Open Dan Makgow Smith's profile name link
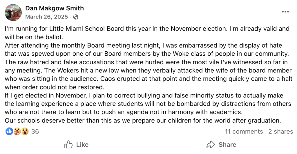Screen dimensions: 297x154 [55, 8]
